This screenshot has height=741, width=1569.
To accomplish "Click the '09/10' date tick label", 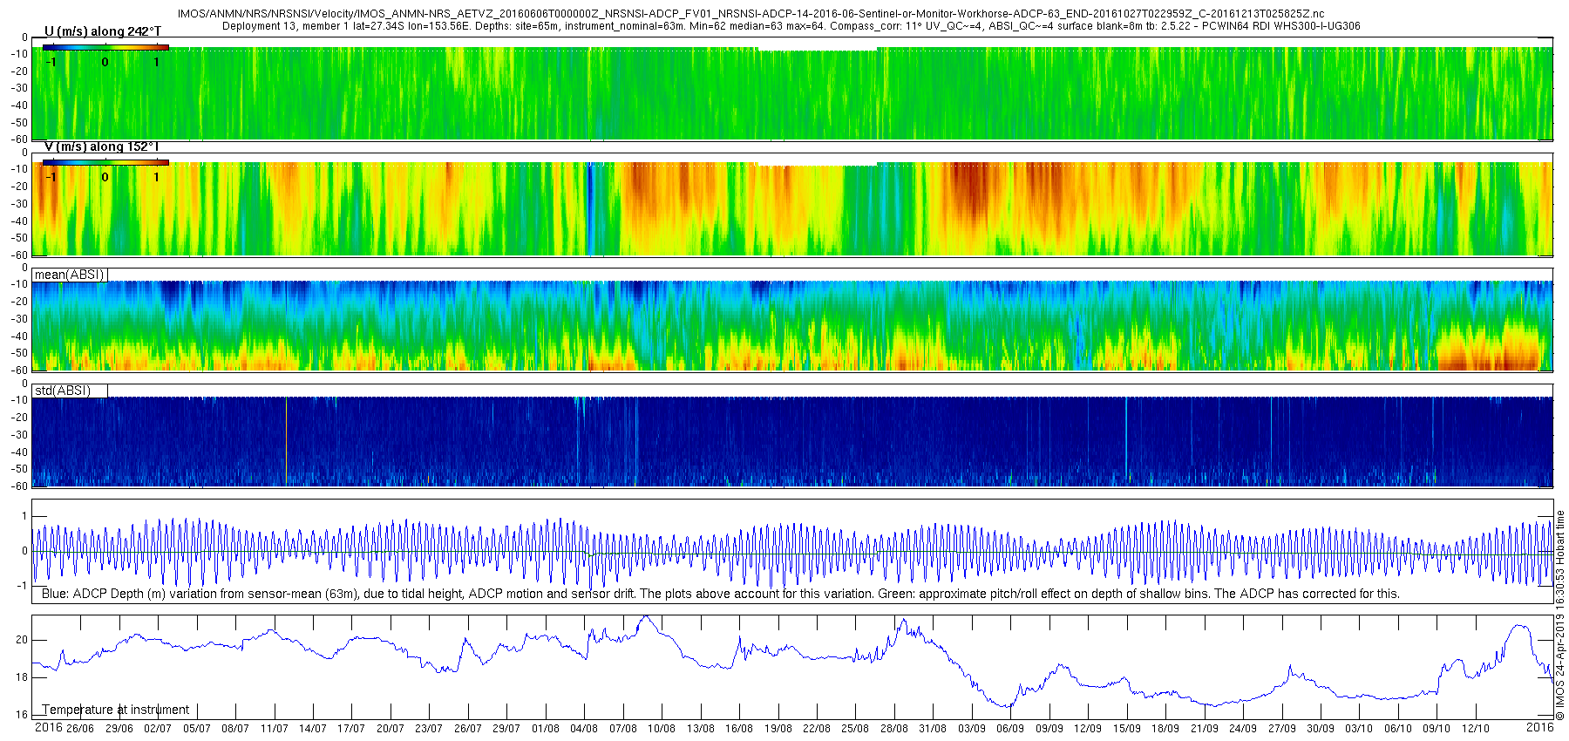I will 1437,729.
